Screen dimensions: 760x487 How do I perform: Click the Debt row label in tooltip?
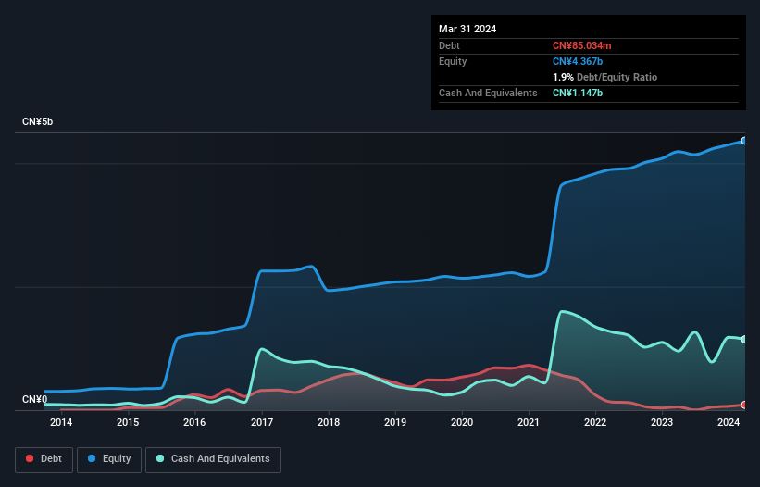(x=449, y=45)
